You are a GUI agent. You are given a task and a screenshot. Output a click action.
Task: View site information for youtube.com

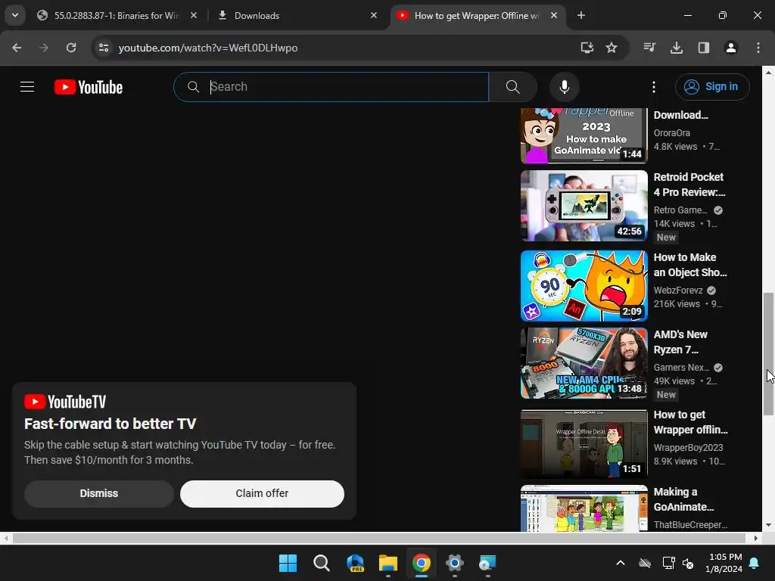[x=104, y=48]
